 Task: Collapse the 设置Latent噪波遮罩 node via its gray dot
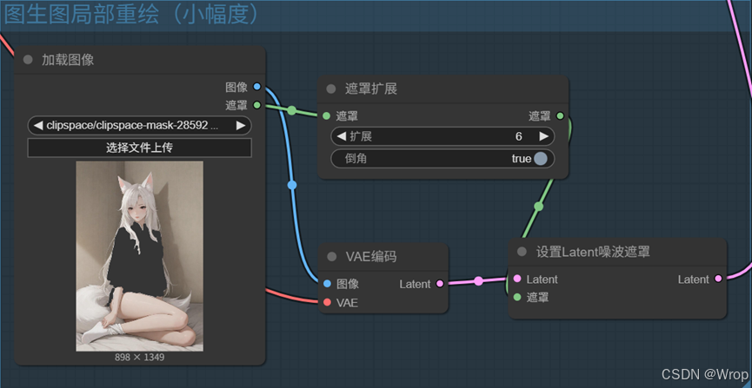pyautogui.click(x=522, y=252)
